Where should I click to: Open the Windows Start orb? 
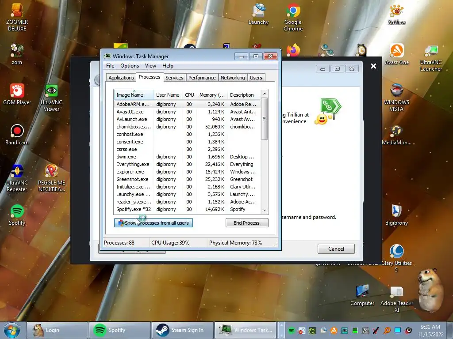(12, 330)
